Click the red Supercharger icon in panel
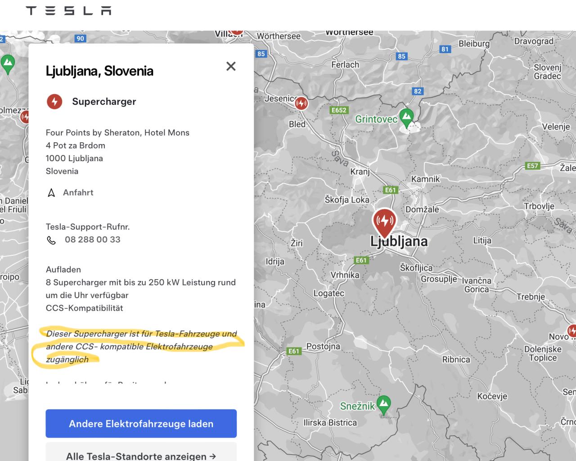Image resolution: width=576 pixels, height=461 pixels. (x=54, y=101)
